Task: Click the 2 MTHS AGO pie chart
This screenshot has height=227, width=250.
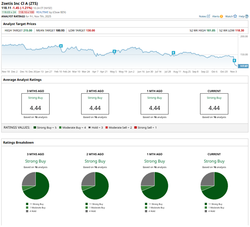Action: click(x=95, y=186)
